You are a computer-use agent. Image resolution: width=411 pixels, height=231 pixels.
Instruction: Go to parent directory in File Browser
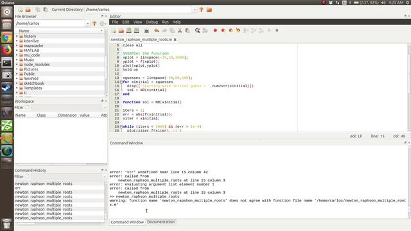pos(94,23)
